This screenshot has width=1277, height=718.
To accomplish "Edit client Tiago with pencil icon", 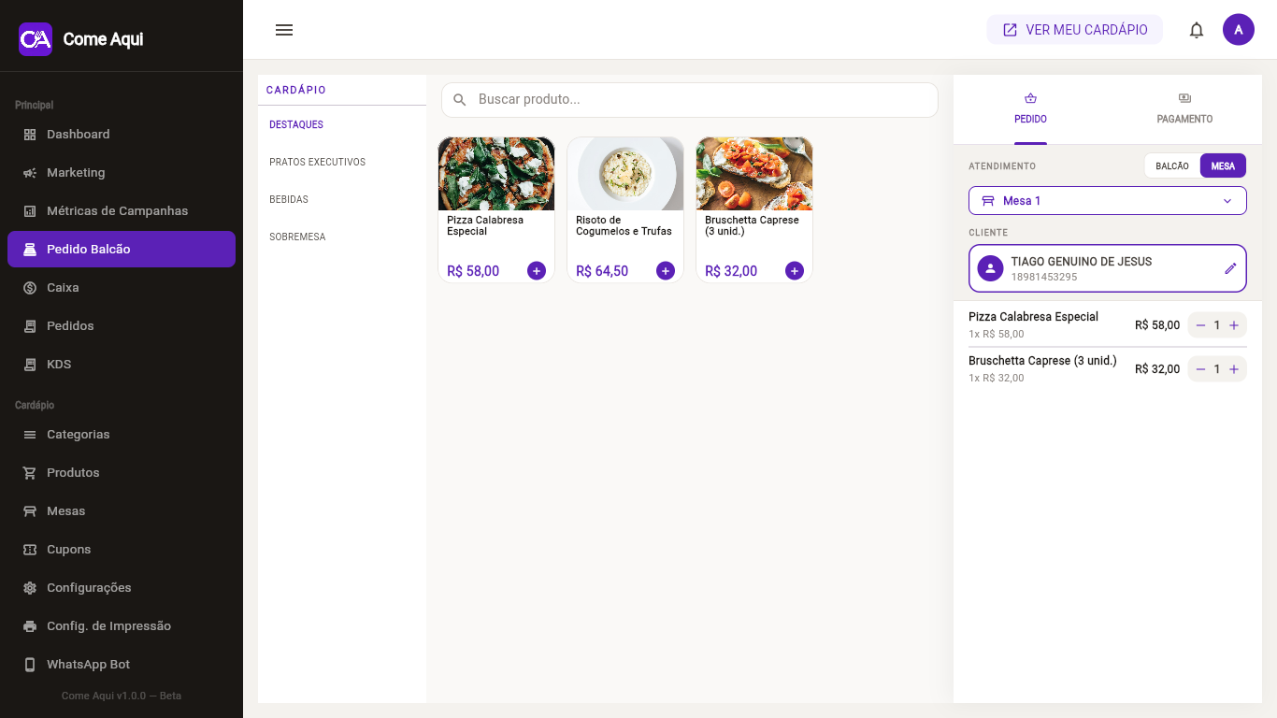I will pyautogui.click(x=1230, y=268).
